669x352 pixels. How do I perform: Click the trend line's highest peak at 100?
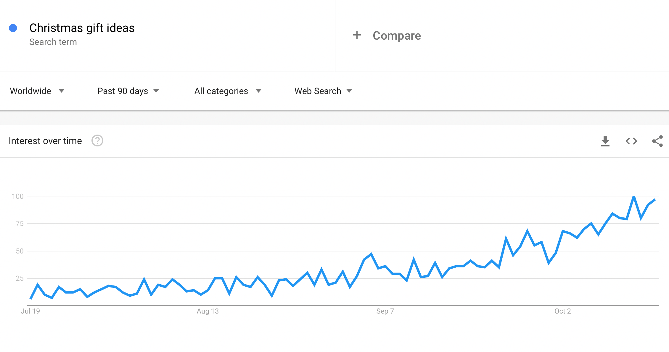(634, 196)
